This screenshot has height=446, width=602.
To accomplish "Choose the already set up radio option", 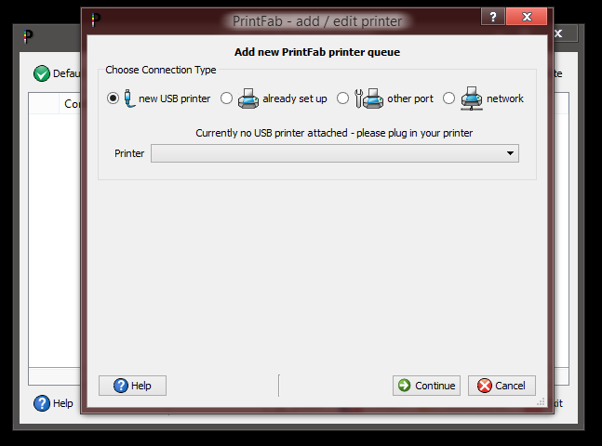I will [226, 98].
